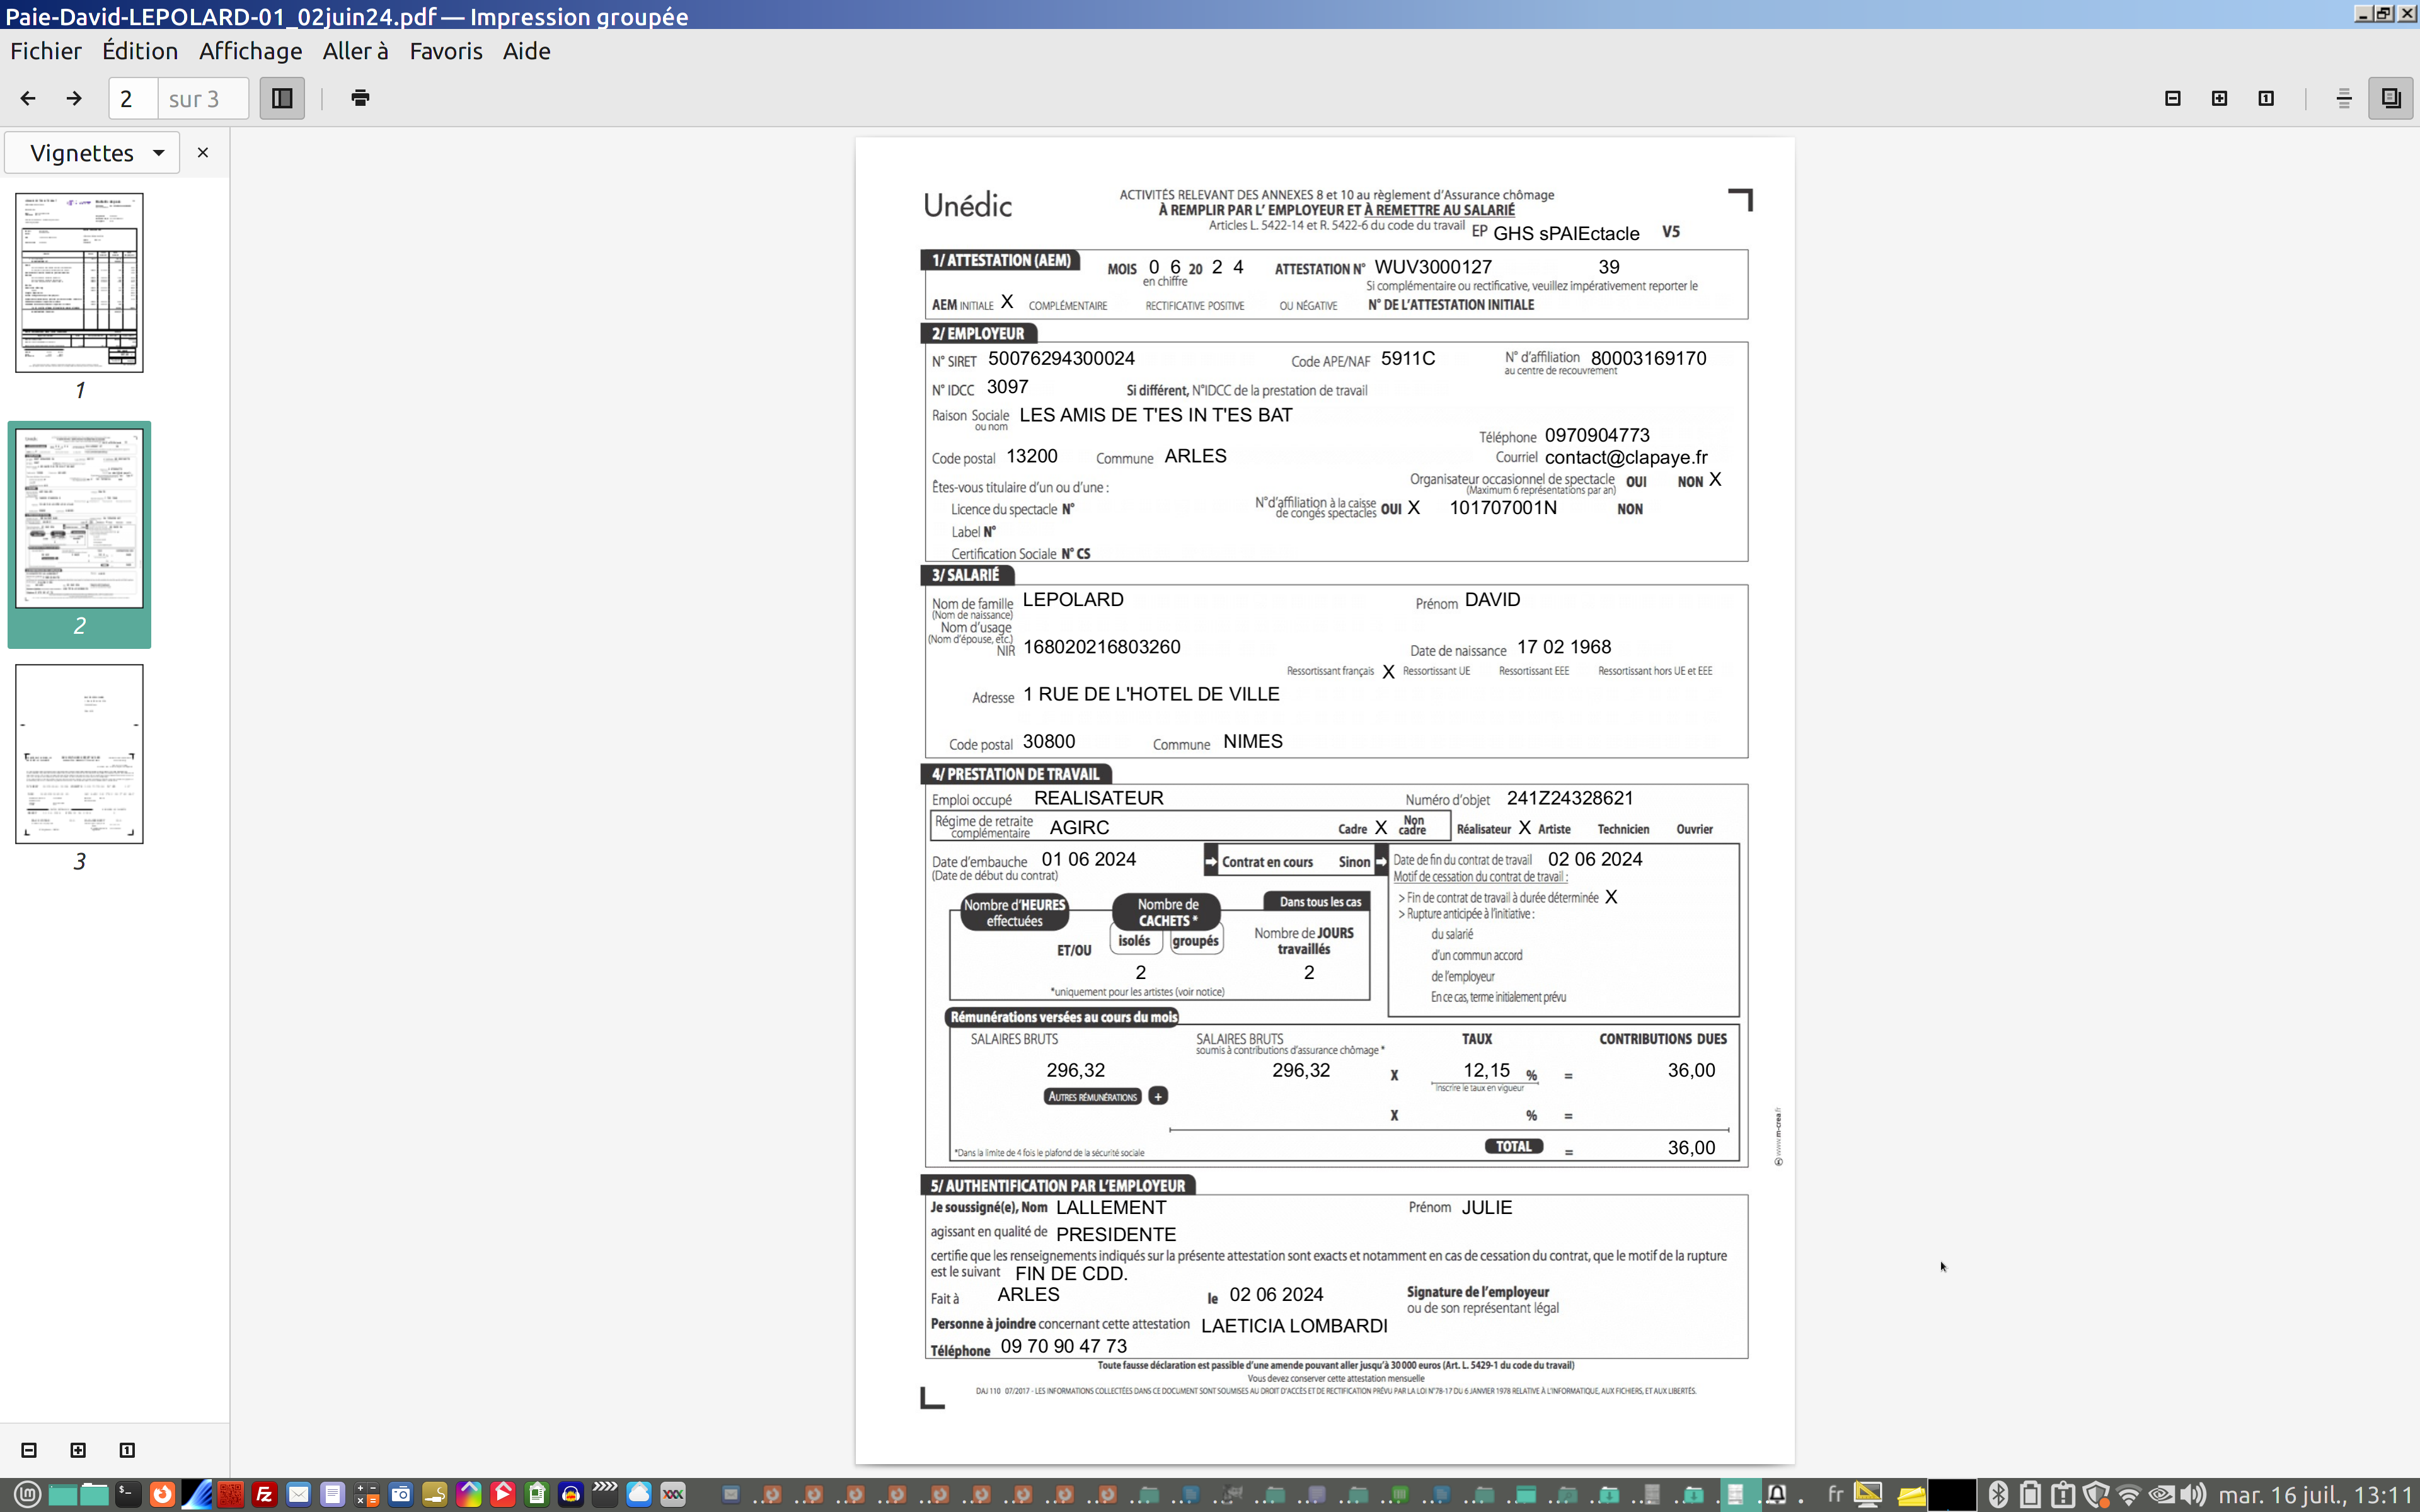Enlarge thumbnails with sidebar bottom plus icon
Screen dimensions: 2420x1512
(78, 1450)
